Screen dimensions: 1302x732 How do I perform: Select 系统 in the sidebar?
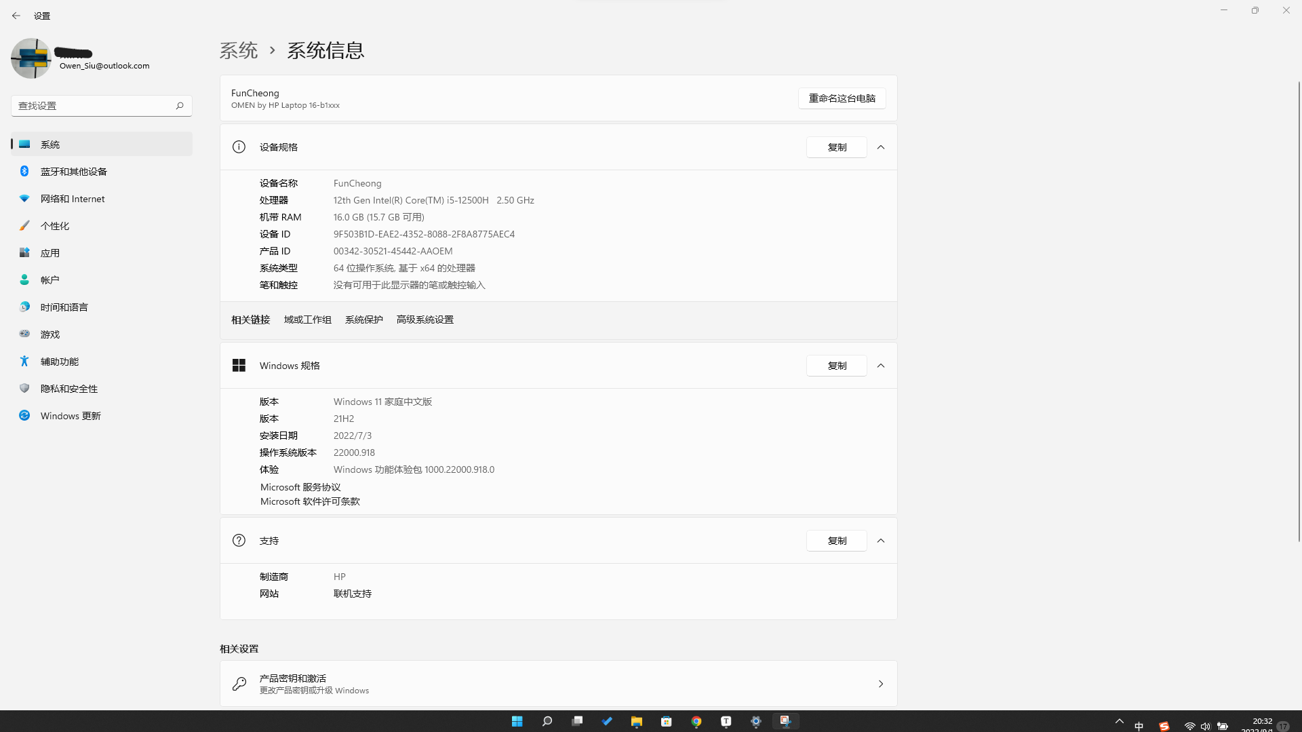point(102,145)
